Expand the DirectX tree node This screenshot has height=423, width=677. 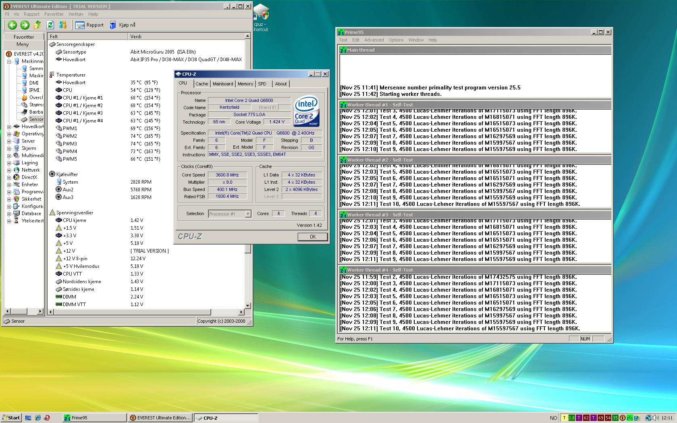[9, 177]
